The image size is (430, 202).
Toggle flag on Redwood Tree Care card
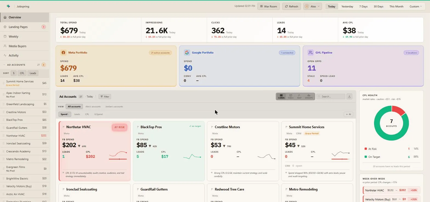pos(212,189)
